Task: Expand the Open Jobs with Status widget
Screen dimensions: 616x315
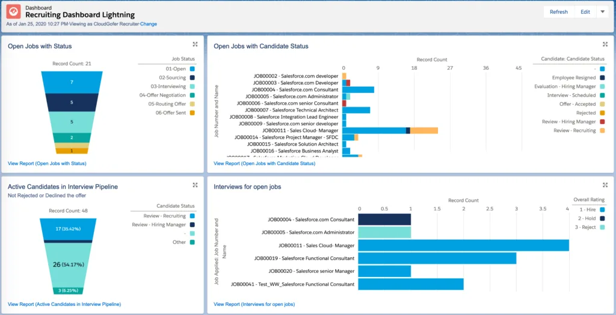Action: [x=195, y=44]
